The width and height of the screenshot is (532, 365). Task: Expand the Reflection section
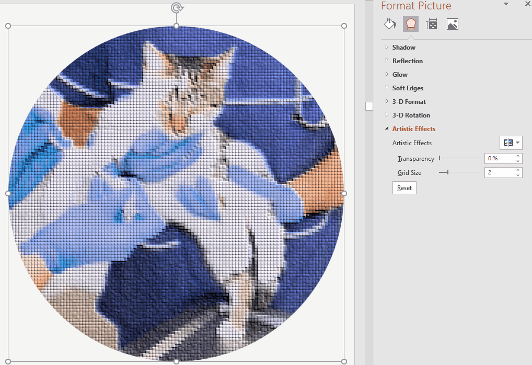[407, 61]
